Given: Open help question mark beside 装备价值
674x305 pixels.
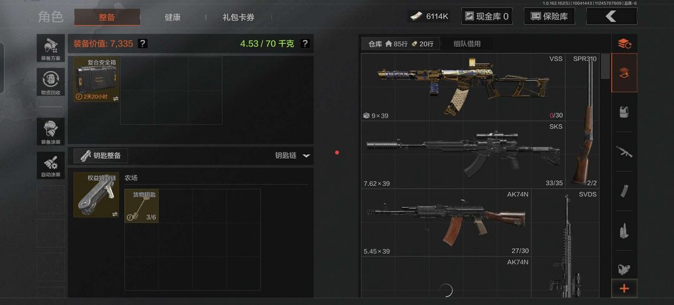Looking at the screenshot, I should (143, 44).
